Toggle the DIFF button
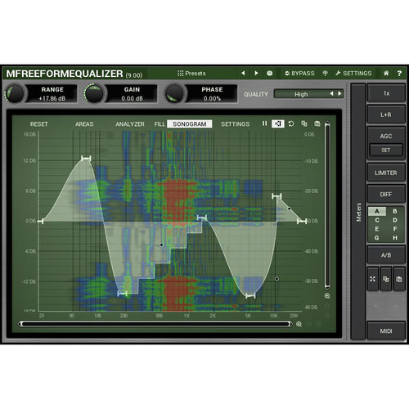The height and width of the screenshot is (409, 409). [386, 194]
